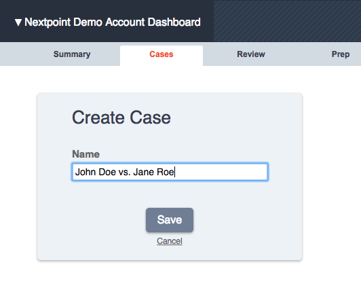This screenshot has width=361, height=286.
Task: Click blank panel area below the Cancel link
Action: point(170,253)
